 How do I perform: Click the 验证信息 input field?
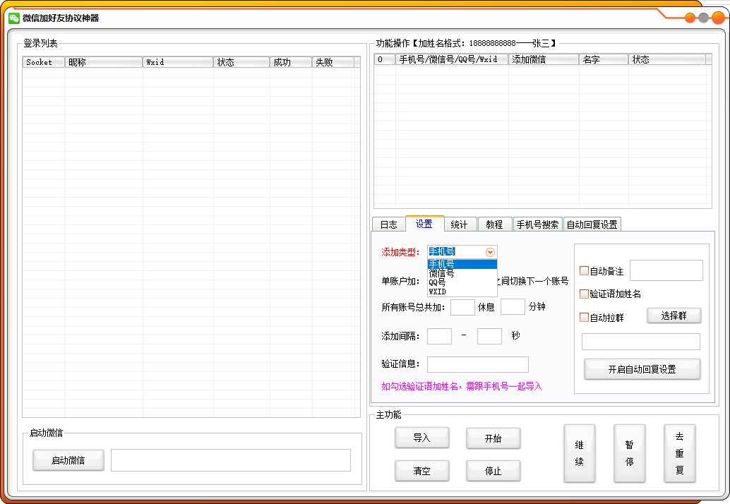tap(478, 364)
